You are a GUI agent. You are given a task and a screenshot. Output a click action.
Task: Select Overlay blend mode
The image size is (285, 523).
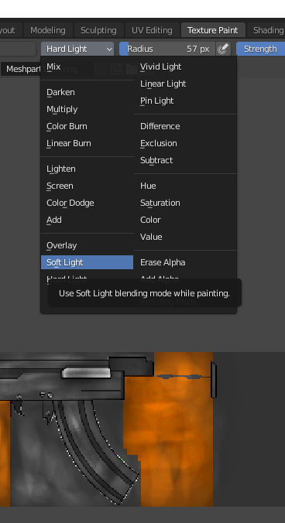[x=87, y=245]
